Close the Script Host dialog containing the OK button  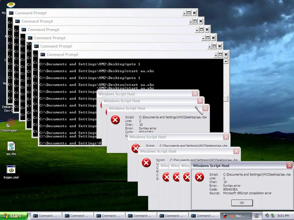coord(289,165)
